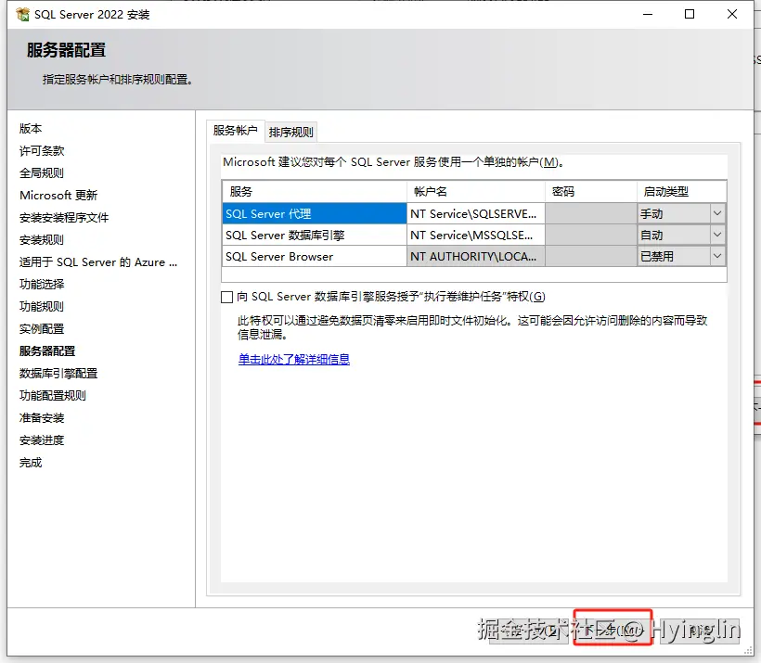Select 功能规则 step in sidebar

click(42, 307)
